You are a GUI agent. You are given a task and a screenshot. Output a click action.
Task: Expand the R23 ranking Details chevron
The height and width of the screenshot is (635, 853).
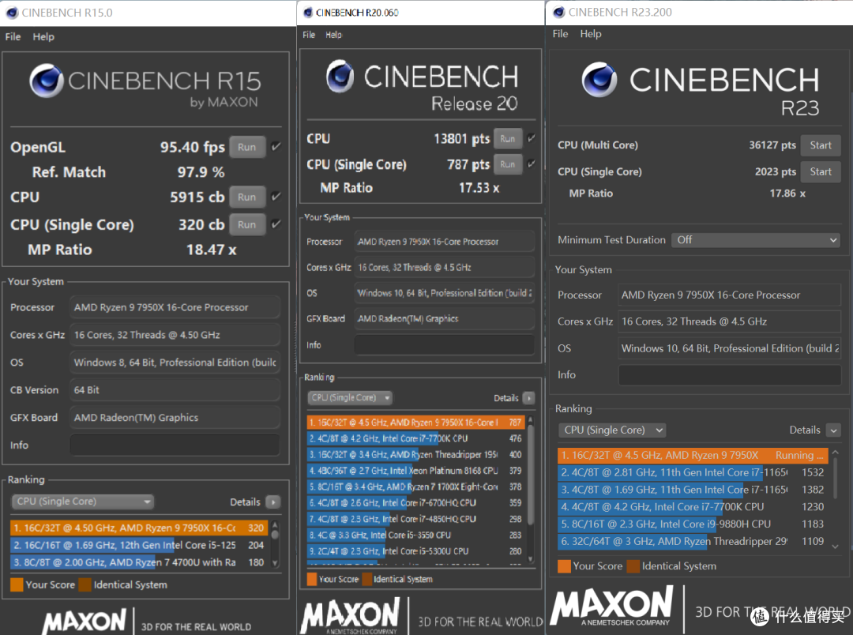click(833, 430)
